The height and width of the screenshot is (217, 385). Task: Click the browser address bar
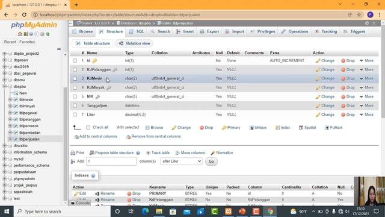[189, 14]
